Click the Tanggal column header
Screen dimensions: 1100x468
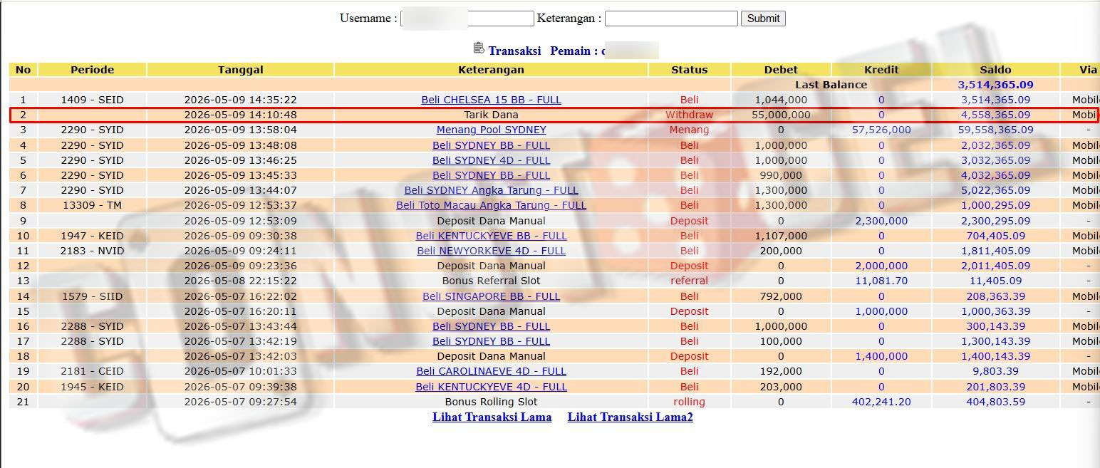pyautogui.click(x=240, y=70)
